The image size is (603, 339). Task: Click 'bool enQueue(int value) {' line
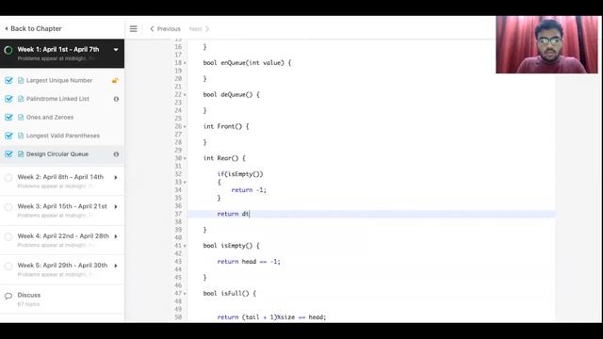tap(247, 63)
